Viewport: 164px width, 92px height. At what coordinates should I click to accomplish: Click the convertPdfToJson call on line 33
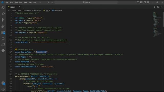click(x=39, y=91)
